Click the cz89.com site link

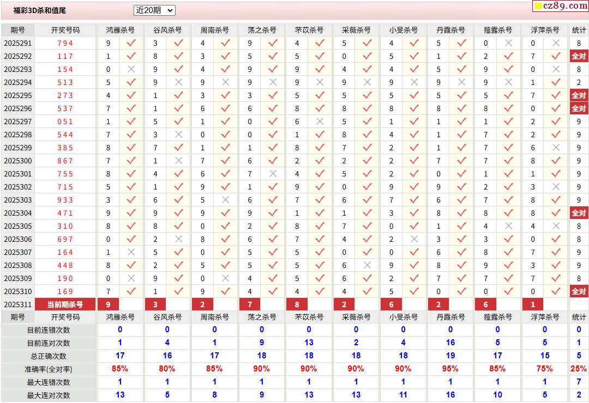click(561, 6)
